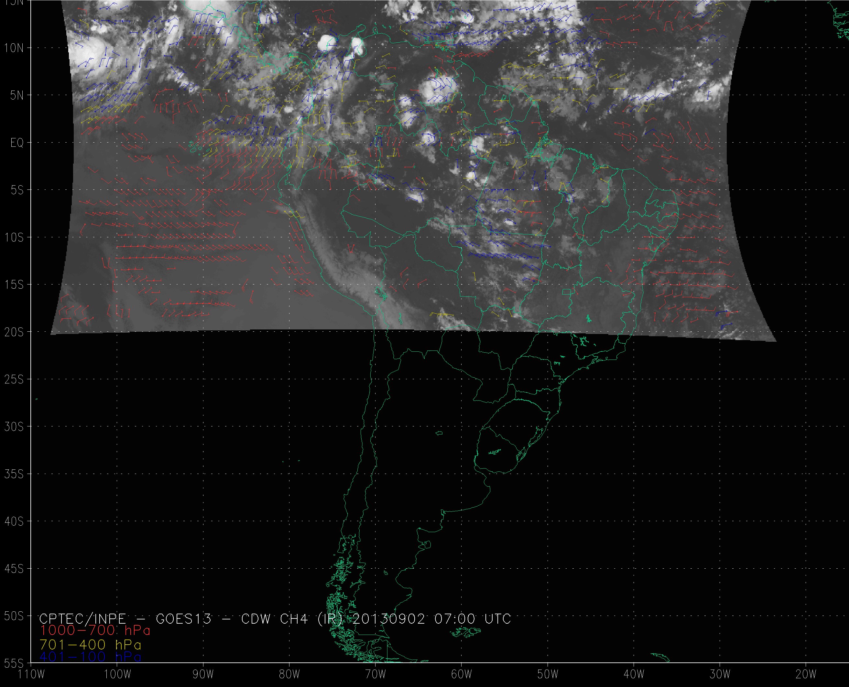
Task: Click the 50W longitude axis label
Action: tap(548, 674)
